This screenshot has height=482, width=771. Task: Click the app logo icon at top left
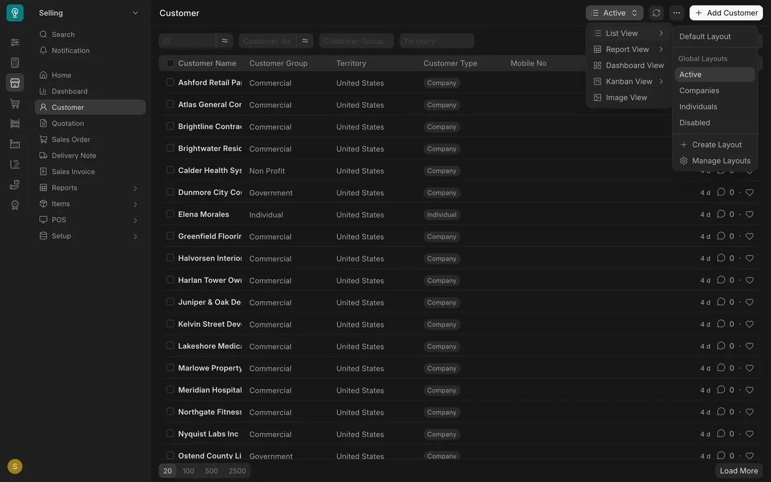15,13
